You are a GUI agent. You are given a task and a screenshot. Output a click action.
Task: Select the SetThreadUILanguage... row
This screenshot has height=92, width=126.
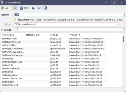[54, 55]
